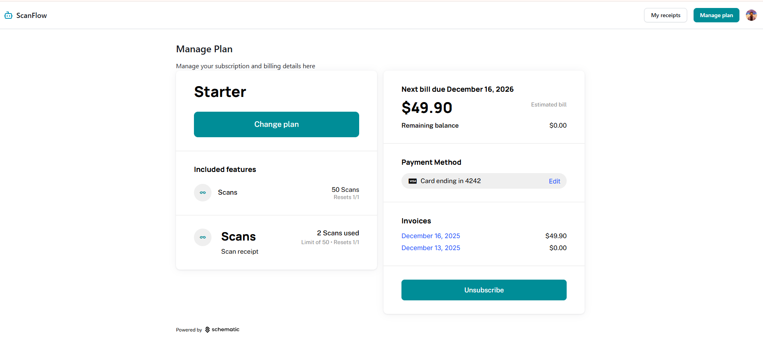The width and height of the screenshot is (763, 359).
Task: Click the Starter plan title
Action: [220, 92]
